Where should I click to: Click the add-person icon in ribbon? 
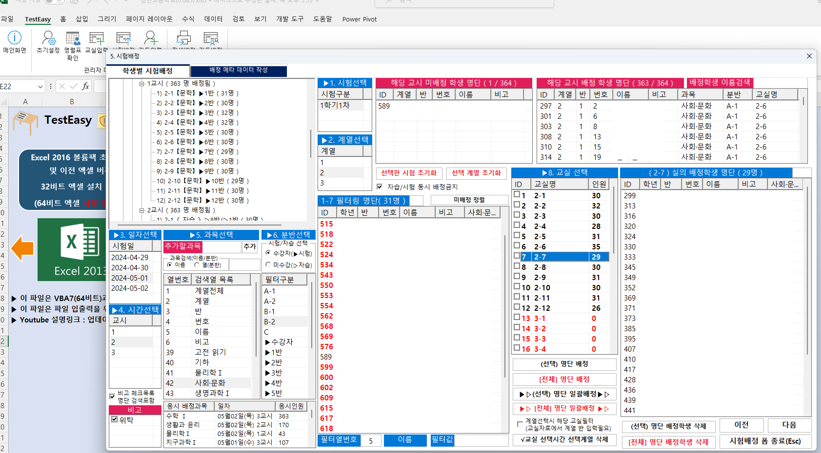click(x=151, y=38)
